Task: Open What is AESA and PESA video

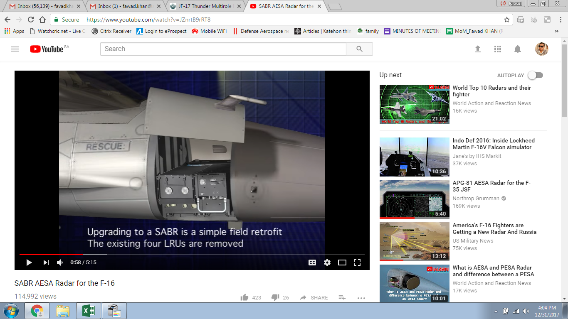Action: (493, 271)
